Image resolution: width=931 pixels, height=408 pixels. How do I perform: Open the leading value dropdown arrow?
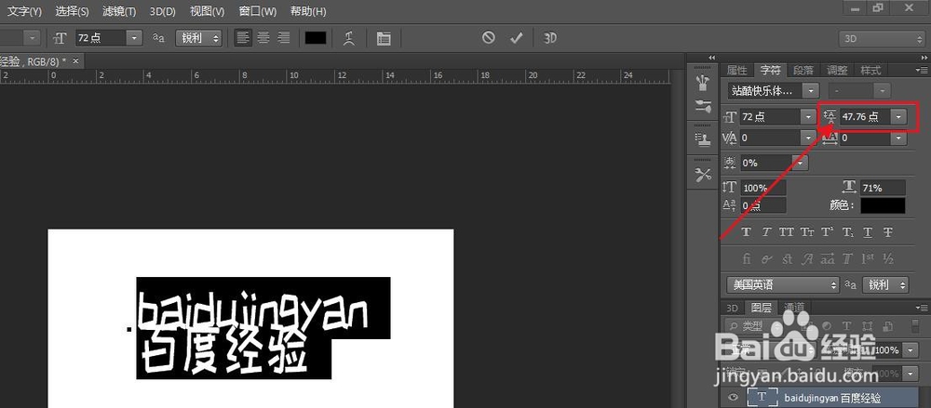[899, 117]
